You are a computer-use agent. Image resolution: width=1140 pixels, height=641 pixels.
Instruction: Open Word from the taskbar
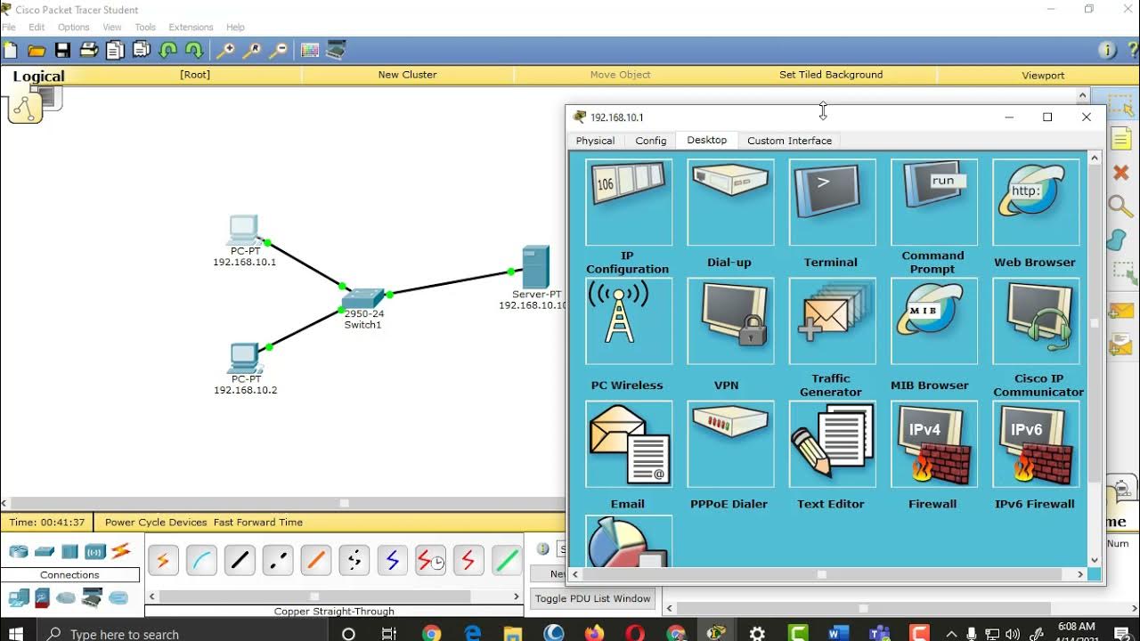point(838,634)
